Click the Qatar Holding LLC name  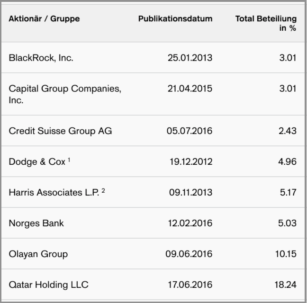tap(48, 285)
